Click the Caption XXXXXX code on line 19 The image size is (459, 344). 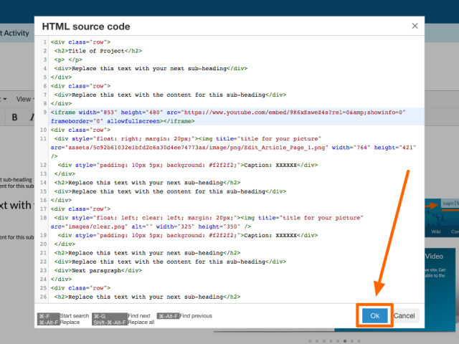pos(188,235)
